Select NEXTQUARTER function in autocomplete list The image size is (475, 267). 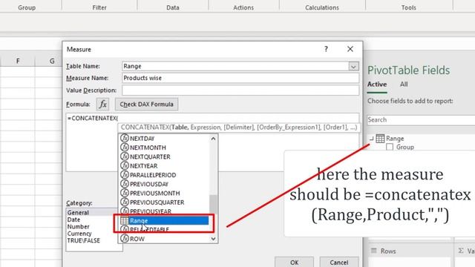tap(163, 156)
